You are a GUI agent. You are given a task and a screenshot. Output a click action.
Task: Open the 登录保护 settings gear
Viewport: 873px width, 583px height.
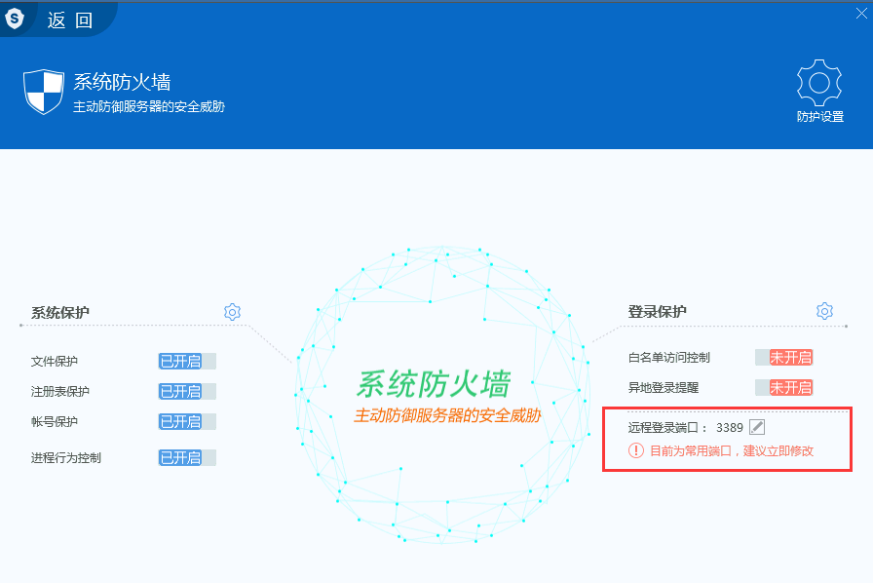click(x=824, y=311)
